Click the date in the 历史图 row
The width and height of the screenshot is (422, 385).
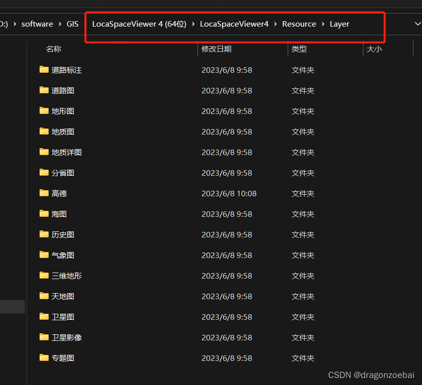point(227,234)
